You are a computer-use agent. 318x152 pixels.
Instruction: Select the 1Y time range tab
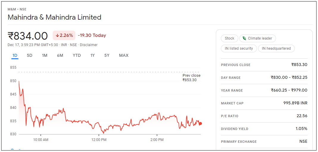(x=93, y=56)
